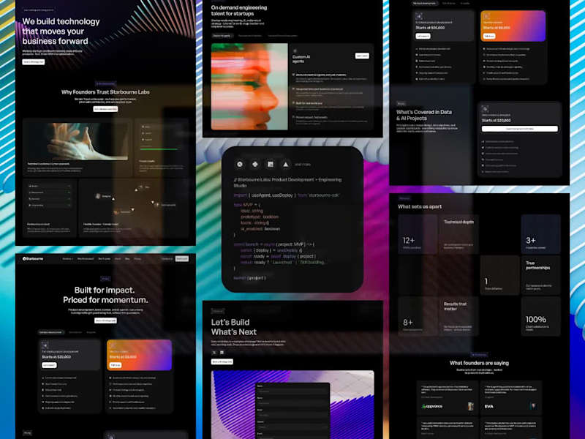Click the green progress bar in the Founders Trust section
This screenshot has width=585, height=439.
(x=159, y=149)
